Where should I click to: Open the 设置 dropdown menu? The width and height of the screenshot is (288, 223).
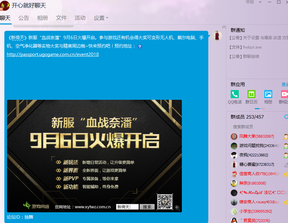101,18
